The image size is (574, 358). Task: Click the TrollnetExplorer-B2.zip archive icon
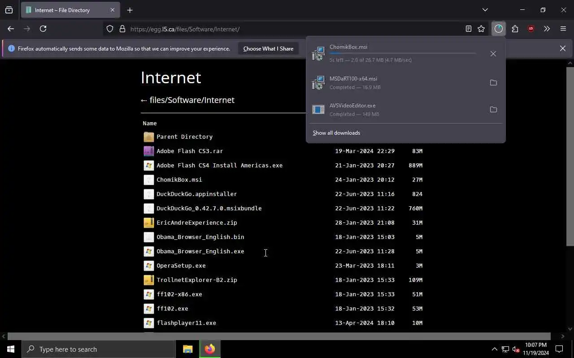click(149, 280)
